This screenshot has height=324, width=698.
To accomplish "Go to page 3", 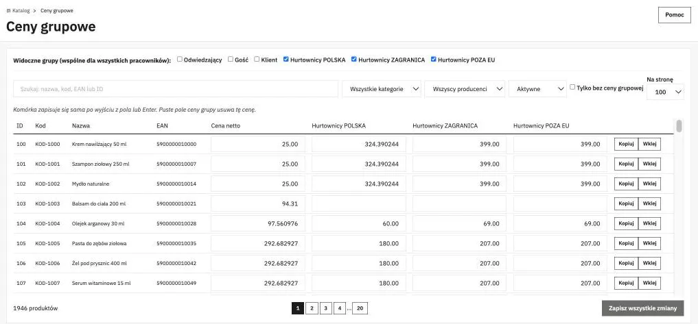I will 326,308.
